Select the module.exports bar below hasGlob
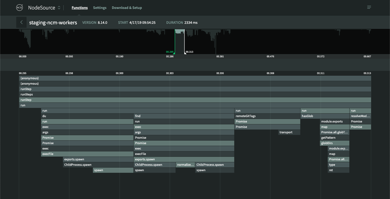This screenshot has width=390, height=199. coord(334,122)
